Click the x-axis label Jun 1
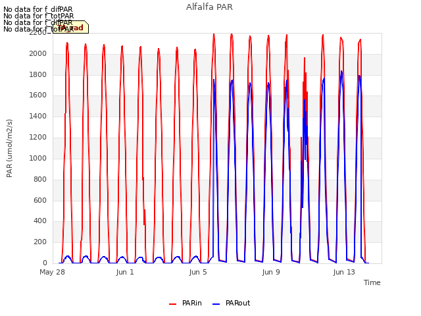Screen dimensions: 421x316 coord(125,272)
